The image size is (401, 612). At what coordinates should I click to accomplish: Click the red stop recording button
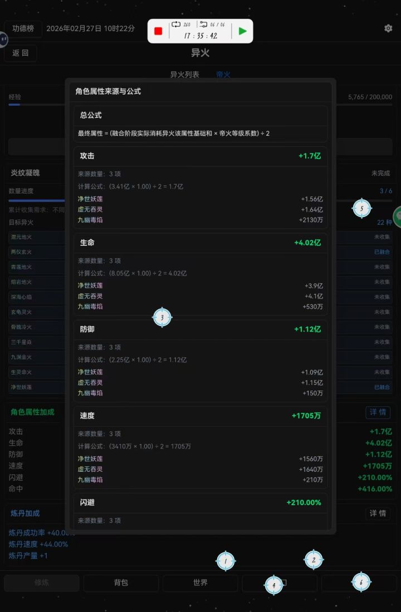pyautogui.click(x=158, y=31)
